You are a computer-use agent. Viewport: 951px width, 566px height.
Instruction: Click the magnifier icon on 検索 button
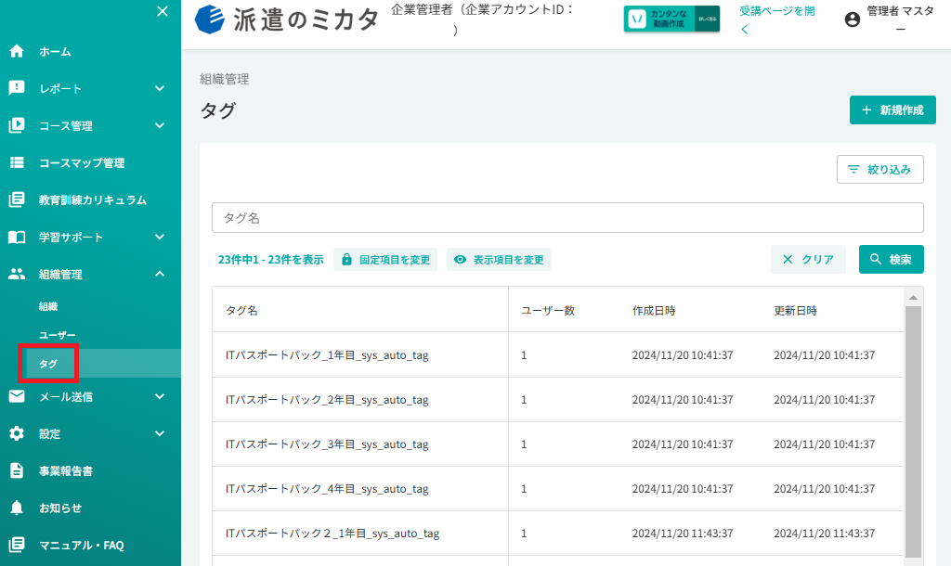coord(875,260)
